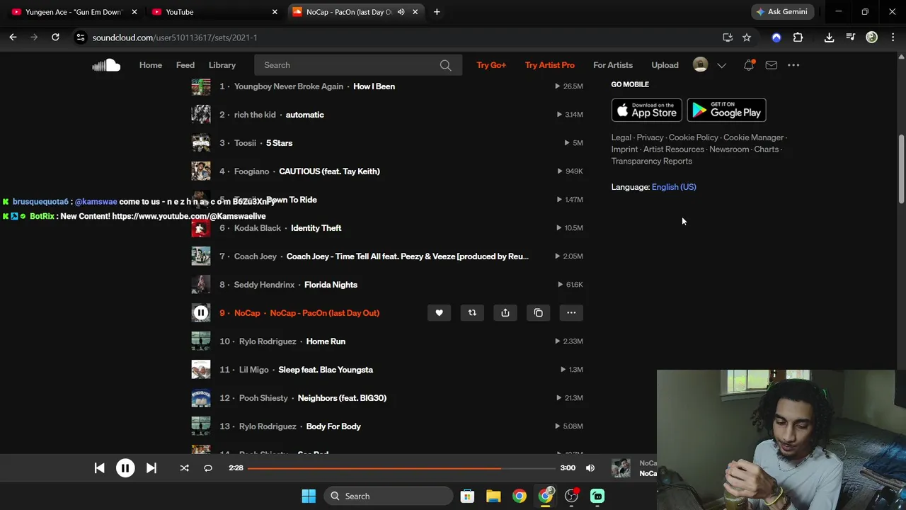Select Seddy Hendrinx Florida Nights
Image resolution: width=906 pixels, height=510 pixels.
pos(331,285)
